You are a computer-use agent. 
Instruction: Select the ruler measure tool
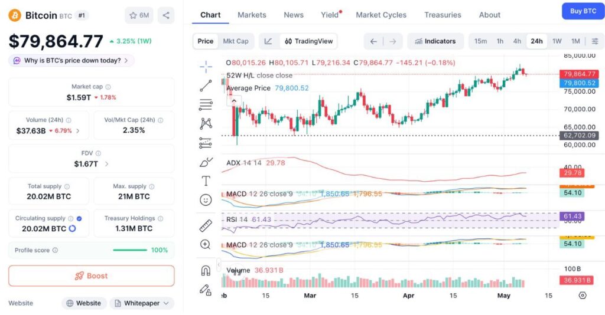click(206, 226)
